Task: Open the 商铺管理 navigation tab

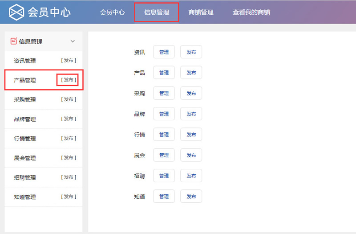Action: (x=201, y=12)
